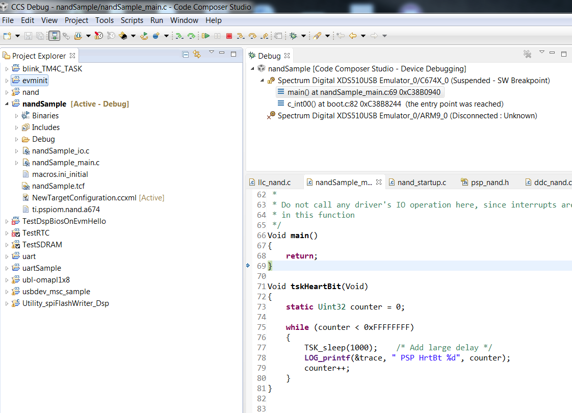Switch to the nand_startup.c tab
The width and height of the screenshot is (572, 413).
coord(421,182)
